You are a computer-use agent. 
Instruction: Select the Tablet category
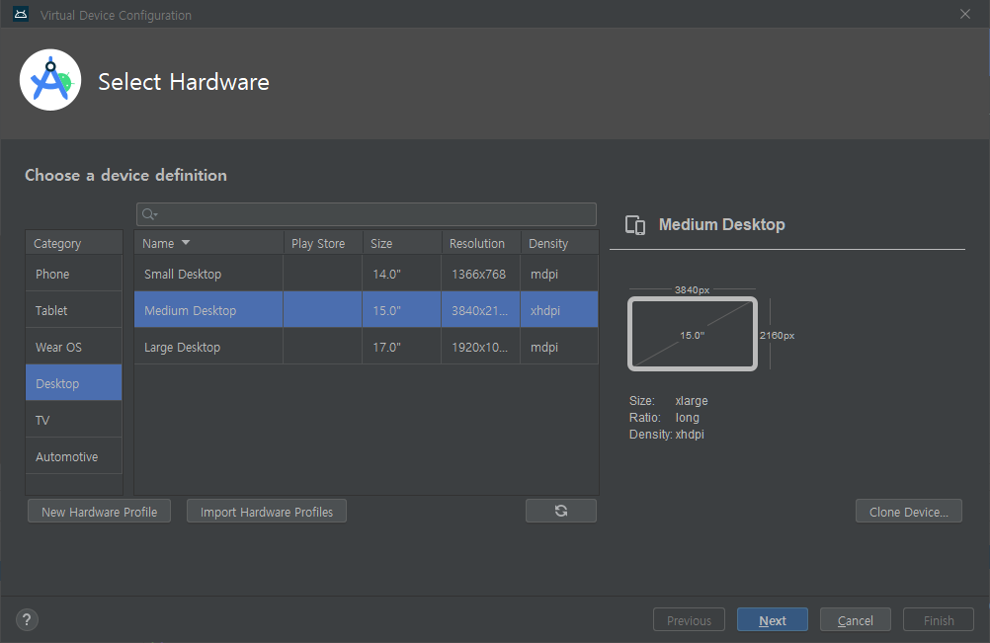tap(74, 310)
